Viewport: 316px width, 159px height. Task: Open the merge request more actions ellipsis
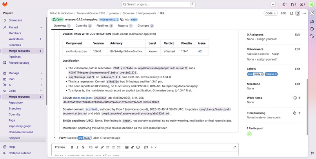pyautogui.click(x=304, y=13)
